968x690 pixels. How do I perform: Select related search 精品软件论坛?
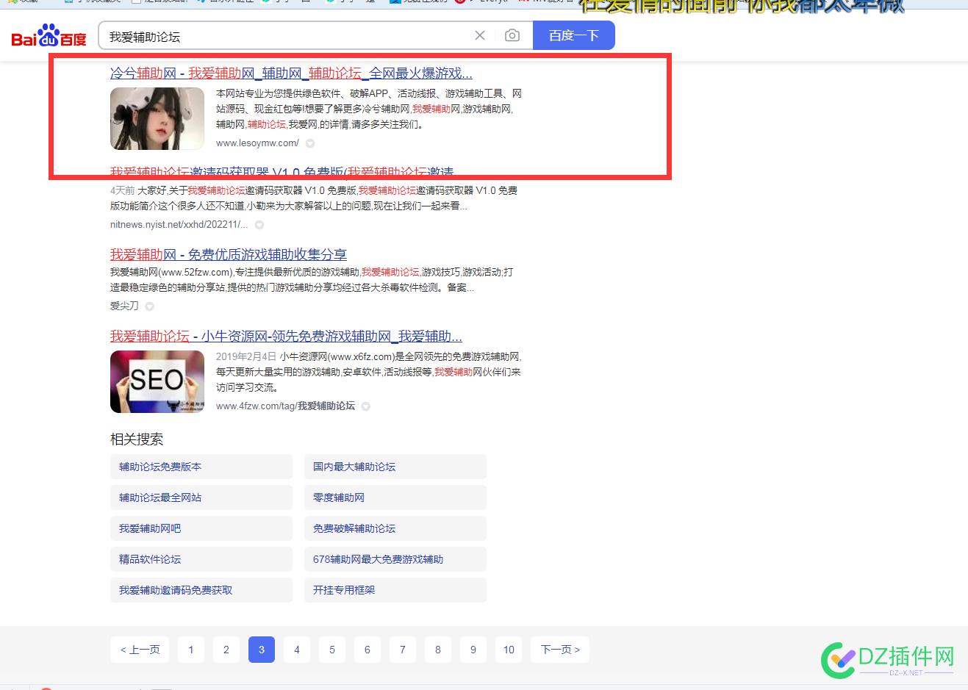coord(201,559)
